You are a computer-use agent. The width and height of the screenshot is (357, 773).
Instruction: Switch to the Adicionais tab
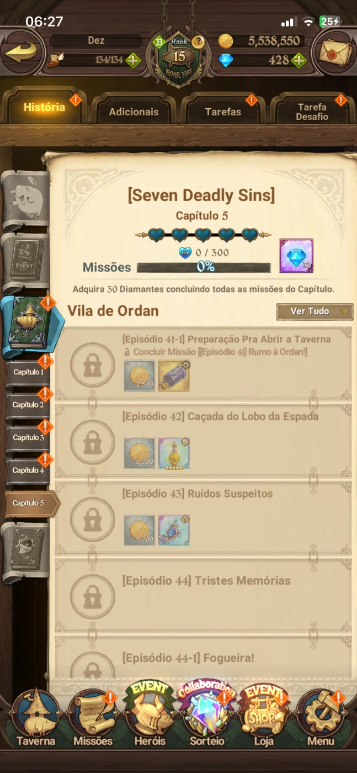134,112
